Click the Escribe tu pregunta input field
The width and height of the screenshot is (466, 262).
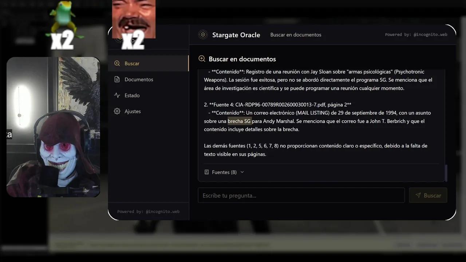(301, 195)
